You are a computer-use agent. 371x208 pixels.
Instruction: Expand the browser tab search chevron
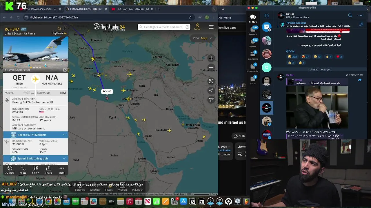214,9
